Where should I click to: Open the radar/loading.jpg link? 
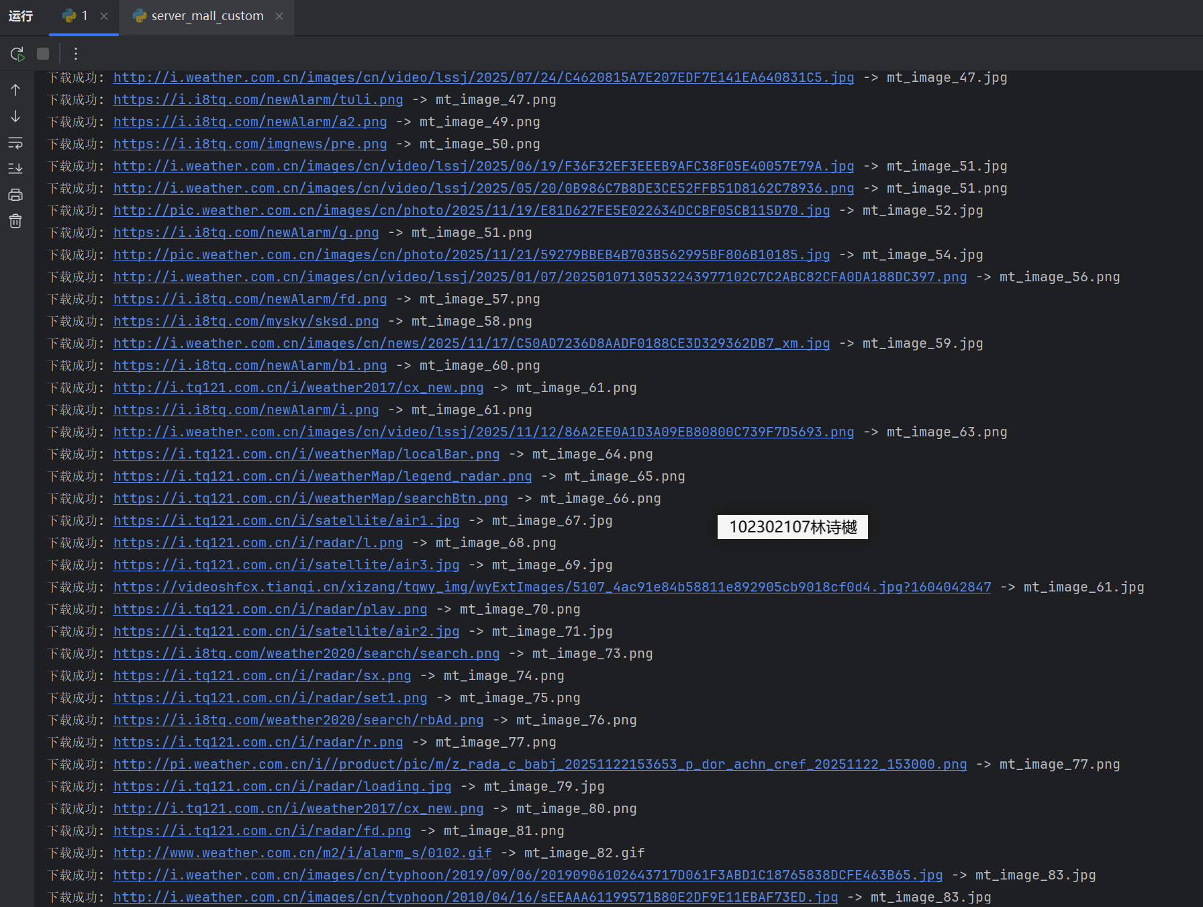click(x=283, y=786)
